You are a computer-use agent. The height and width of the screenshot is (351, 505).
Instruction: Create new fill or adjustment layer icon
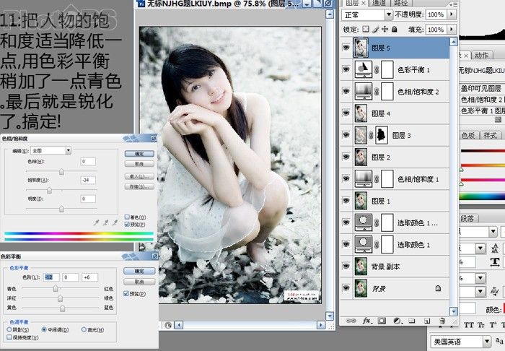click(x=397, y=321)
